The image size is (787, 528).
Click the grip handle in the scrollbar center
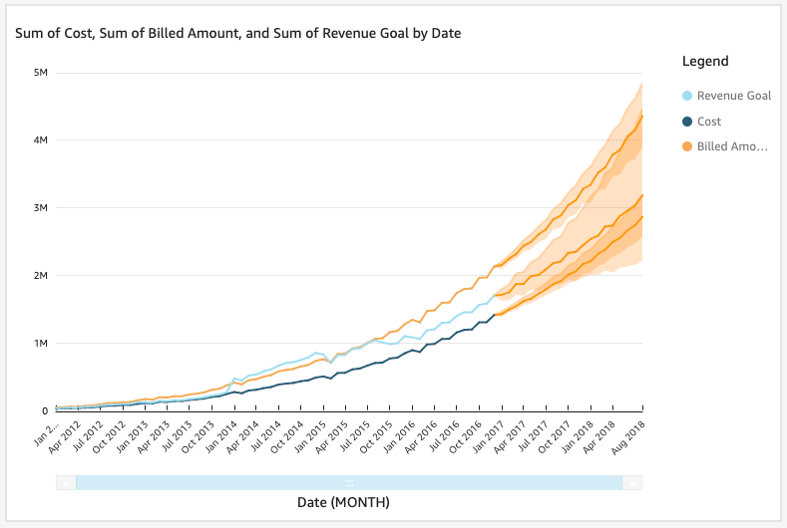coord(349,482)
